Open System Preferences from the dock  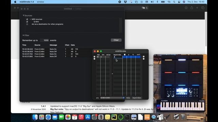(x=94, y=117)
